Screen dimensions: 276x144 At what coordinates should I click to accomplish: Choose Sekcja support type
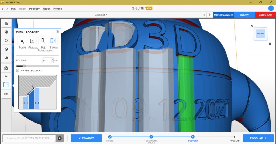(x=53, y=41)
